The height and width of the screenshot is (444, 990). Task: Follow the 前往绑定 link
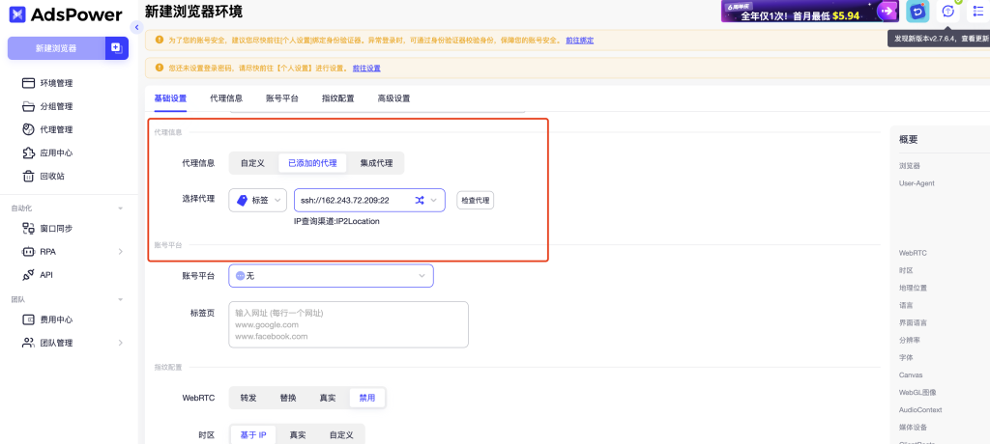point(580,41)
